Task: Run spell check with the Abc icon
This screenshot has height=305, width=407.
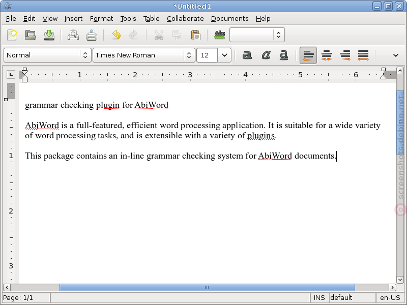Action: 220,35
